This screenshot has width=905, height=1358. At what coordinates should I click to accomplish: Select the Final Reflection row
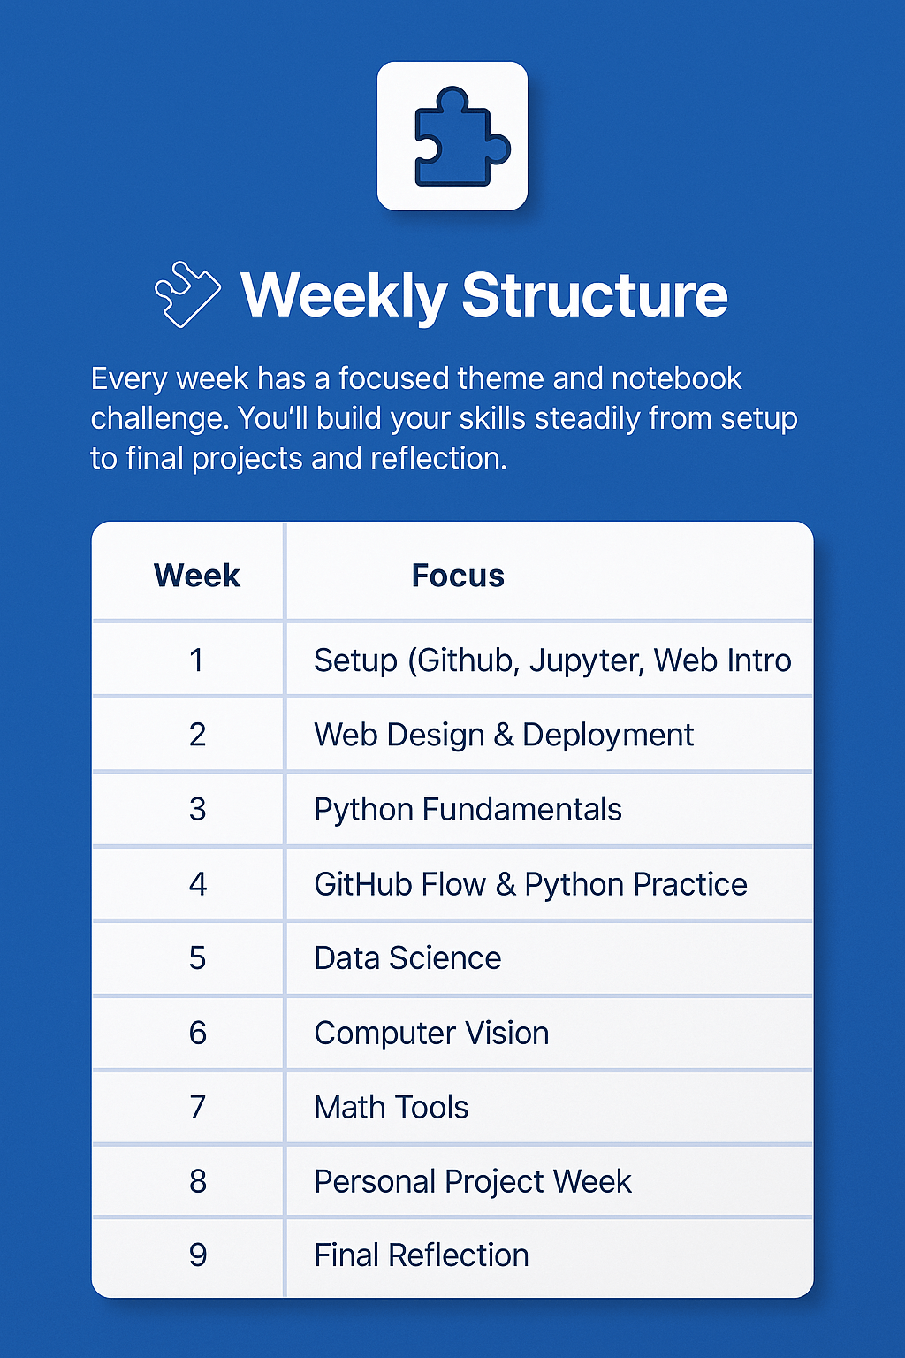tap(421, 1255)
